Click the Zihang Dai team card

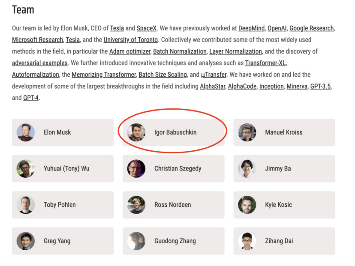coord(284,241)
